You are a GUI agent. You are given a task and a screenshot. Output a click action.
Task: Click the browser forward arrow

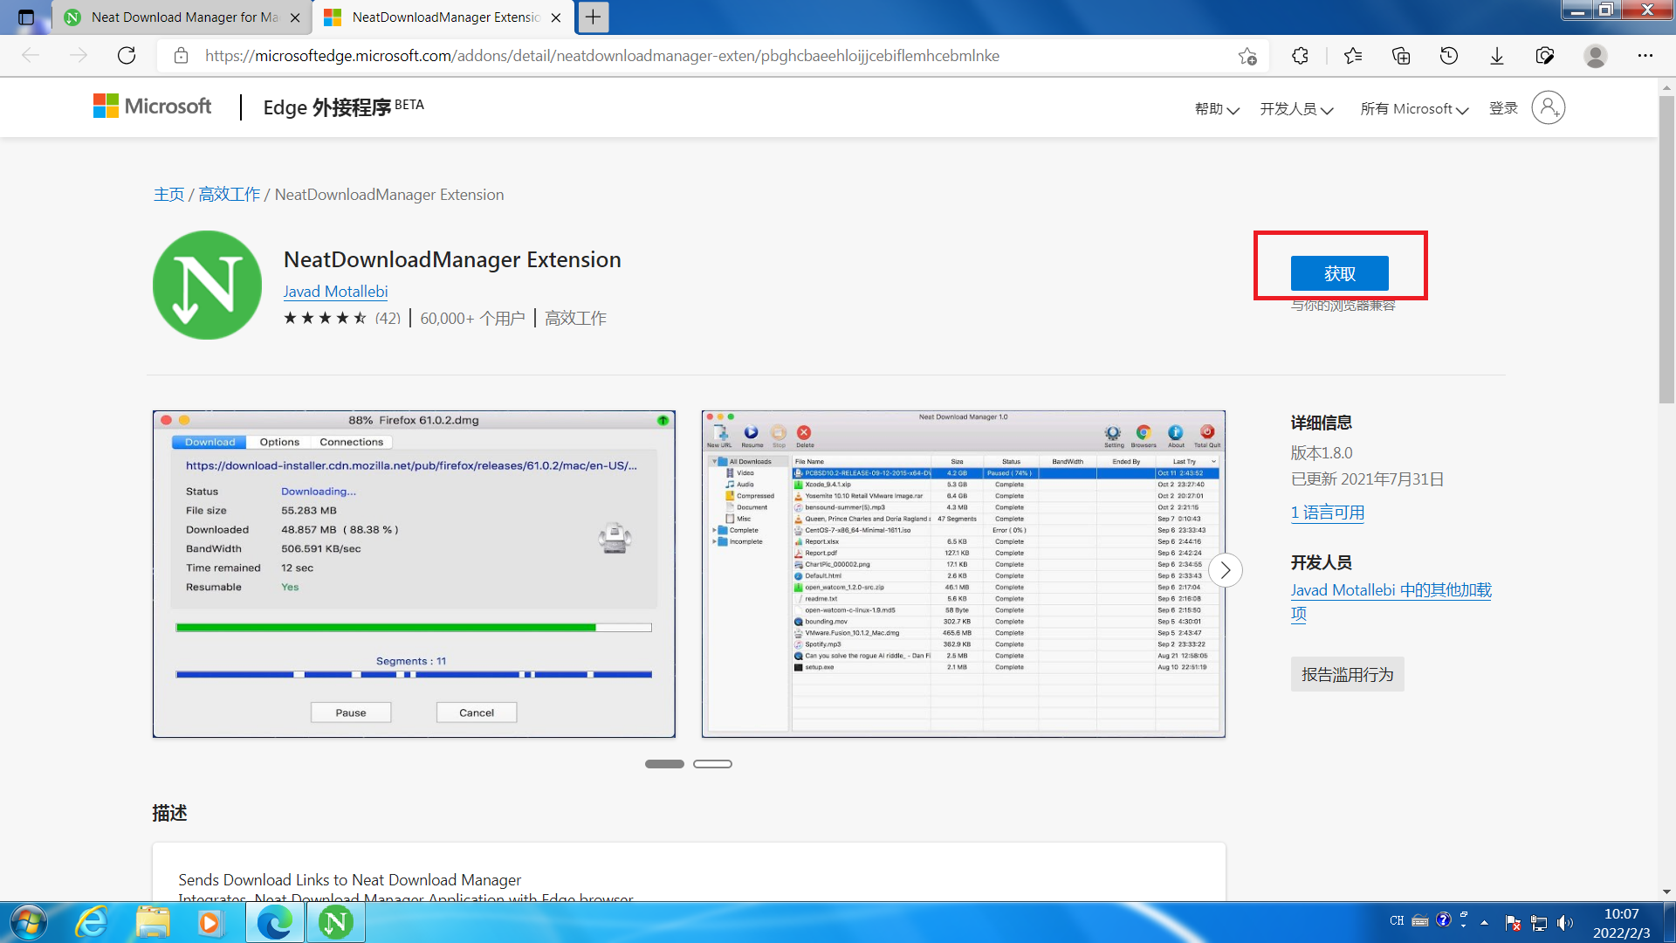(x=79, y=56)
